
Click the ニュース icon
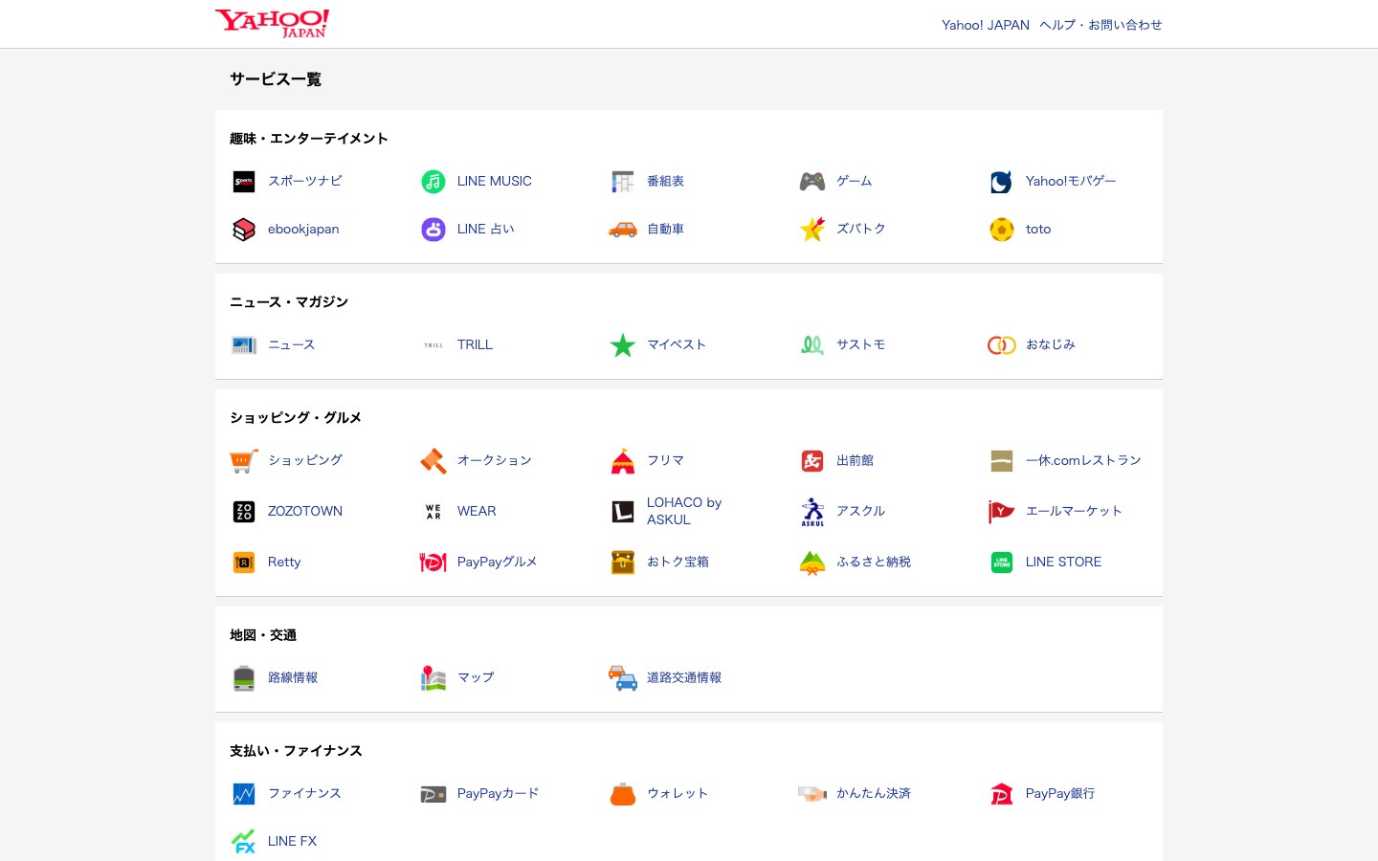(244, 345)
